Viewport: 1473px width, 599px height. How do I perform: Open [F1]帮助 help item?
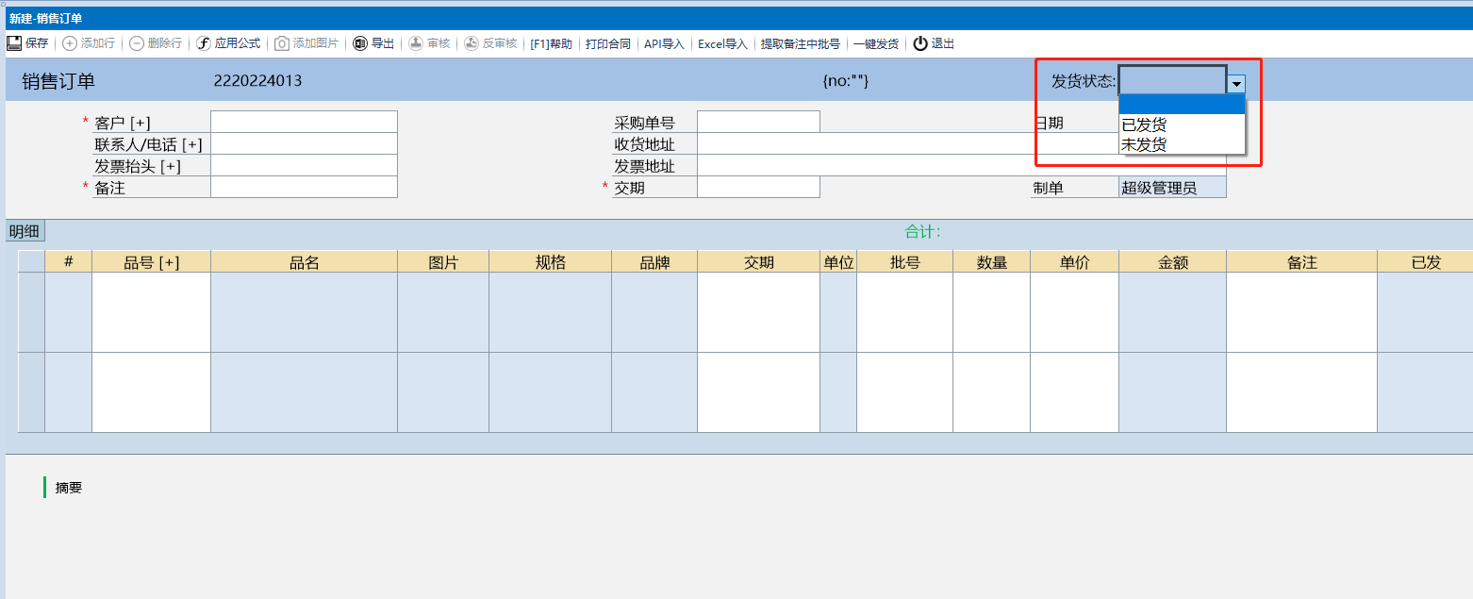[551, 43]
